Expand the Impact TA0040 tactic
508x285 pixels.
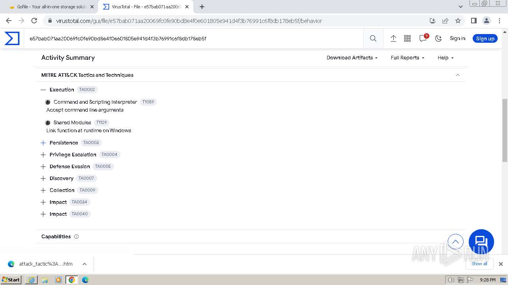pos(43,214)
